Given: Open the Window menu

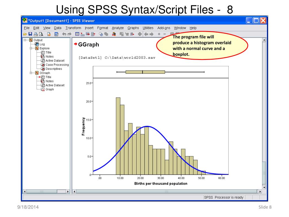Looking at the screenshot, I should 180,28.
